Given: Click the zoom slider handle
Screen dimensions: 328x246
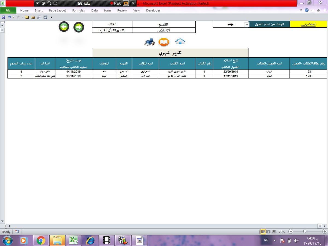Looking at the screenshot, I should point(305,232).
